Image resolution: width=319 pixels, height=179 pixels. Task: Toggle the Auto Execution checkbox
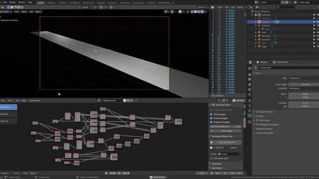tap(213, 105)
